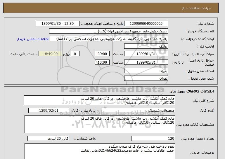Select the delivery province field تهران

(x=146, y=71)
